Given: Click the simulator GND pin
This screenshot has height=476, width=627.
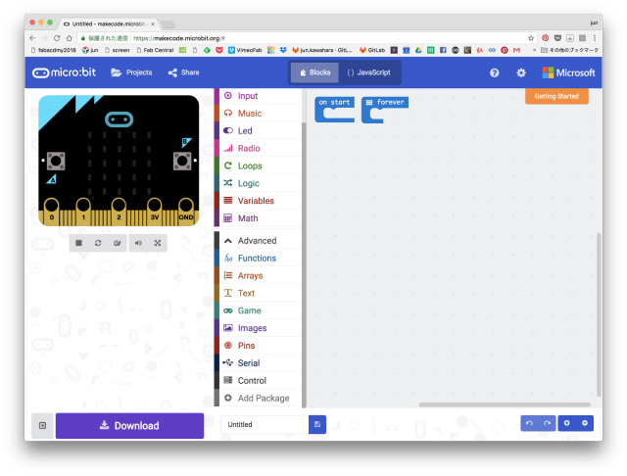Looking at the screenshot, I should click(186, 211).
